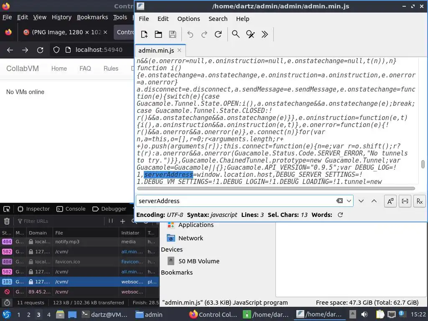Click the CollabVM brand link
This screenshot has height=321, width=428.
point(23,68)
